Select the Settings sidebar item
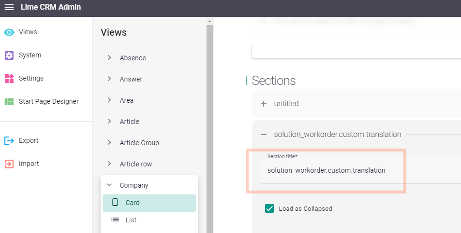Viewport: 461px width, 233px height. (x=31, y=79)
